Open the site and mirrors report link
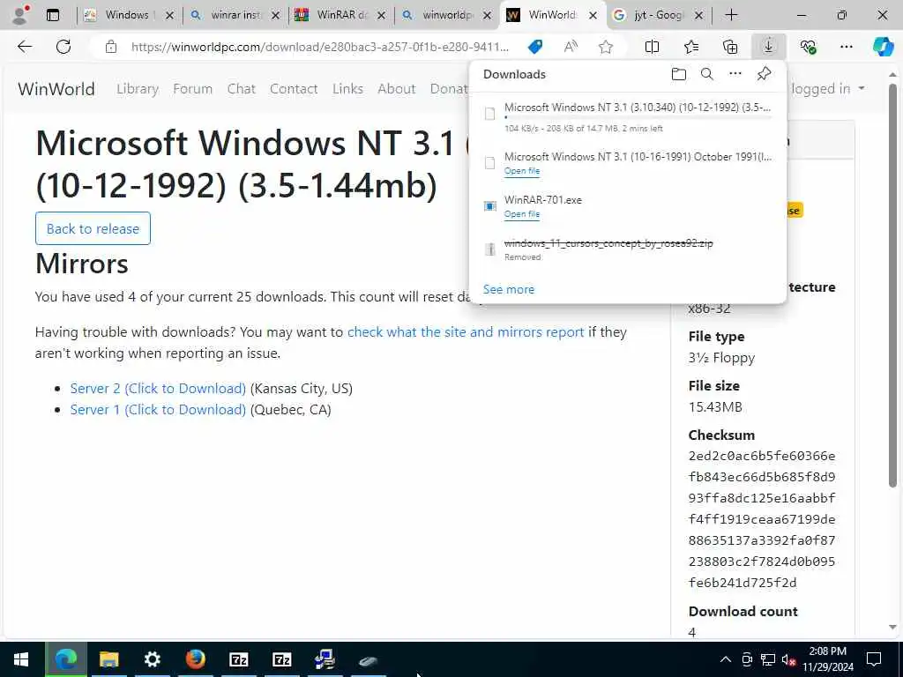The height and width of the screenshot is (677, 903). point(466,332)
